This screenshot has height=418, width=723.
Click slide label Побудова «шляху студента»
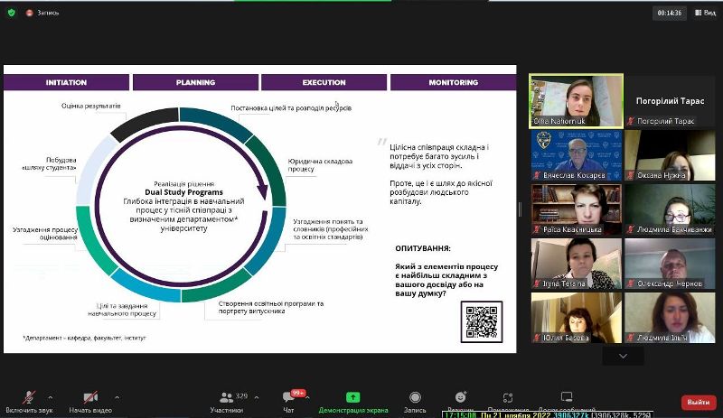(50, 163)
